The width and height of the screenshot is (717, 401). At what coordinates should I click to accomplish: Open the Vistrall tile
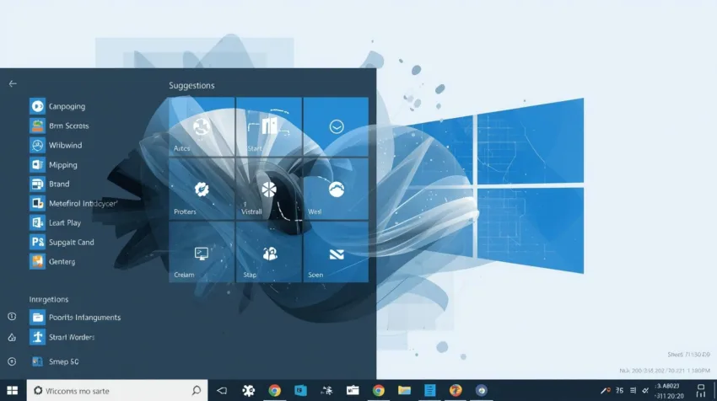pos(268,190)
